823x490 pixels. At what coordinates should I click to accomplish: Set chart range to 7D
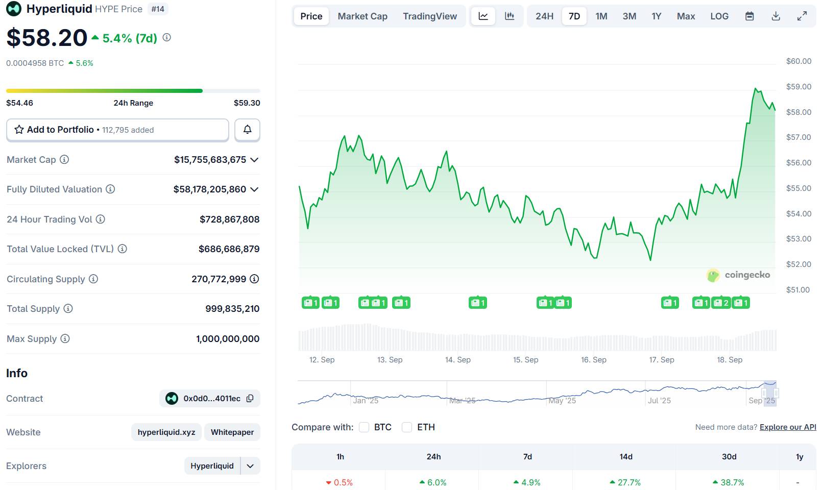(x=574, y=16)
